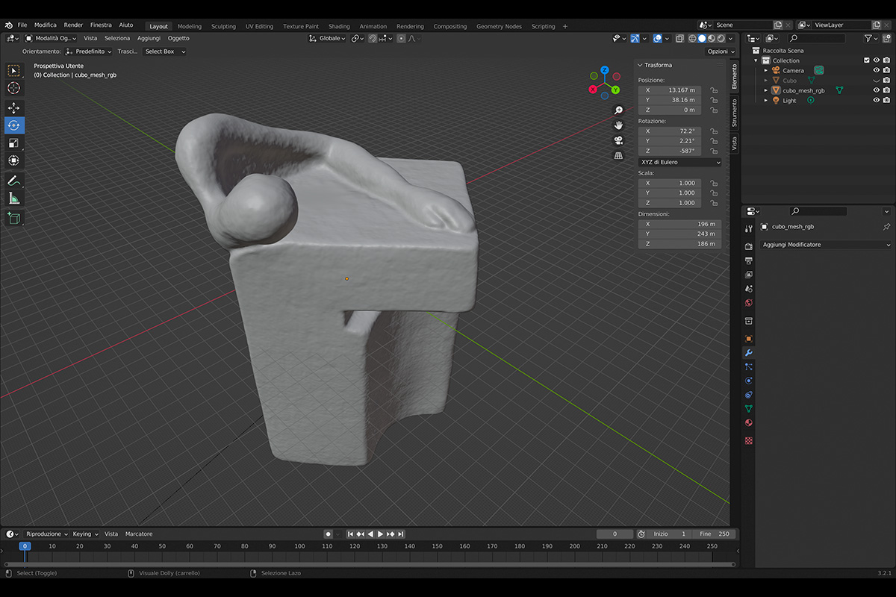Click frame 100 on the timeline
This screenshot has width=896, height=597.
(x=299, y=546)
